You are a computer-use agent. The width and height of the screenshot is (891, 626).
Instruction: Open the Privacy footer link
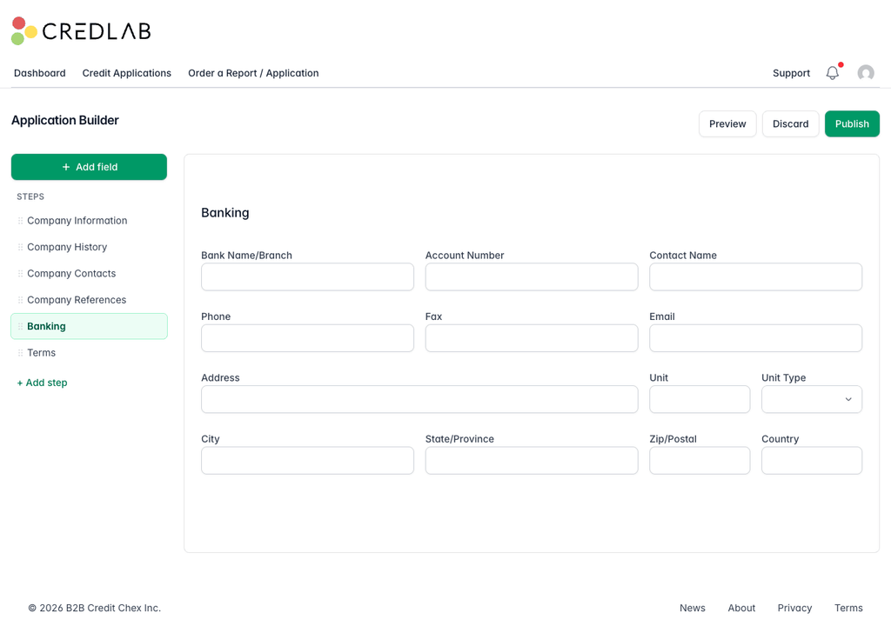coord(794,608)
